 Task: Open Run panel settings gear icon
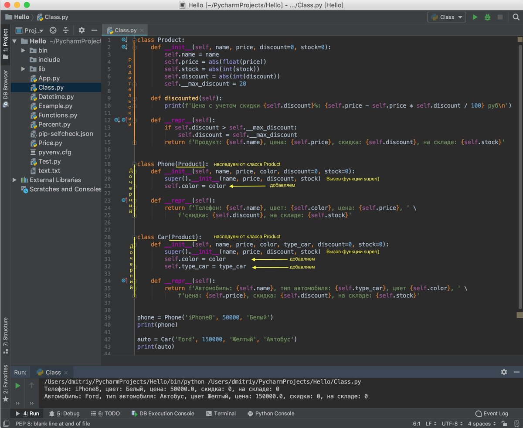[504, 372]
